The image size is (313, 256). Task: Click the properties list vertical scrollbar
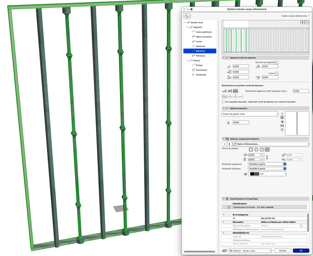point(308,223)
